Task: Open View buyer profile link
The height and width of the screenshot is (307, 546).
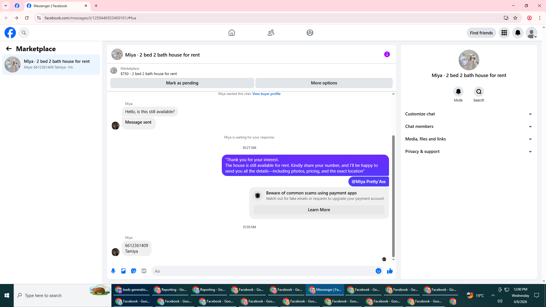Action: click(x=266, y=94)
